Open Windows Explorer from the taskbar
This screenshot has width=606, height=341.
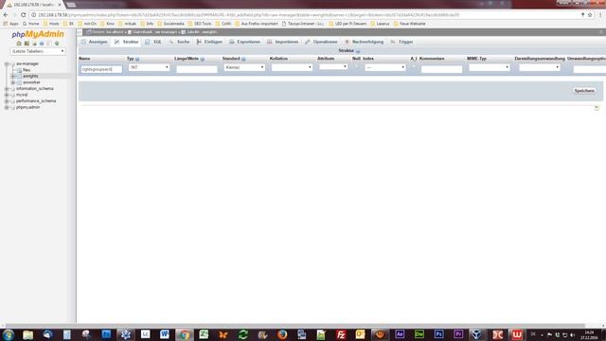click(27, 334)
